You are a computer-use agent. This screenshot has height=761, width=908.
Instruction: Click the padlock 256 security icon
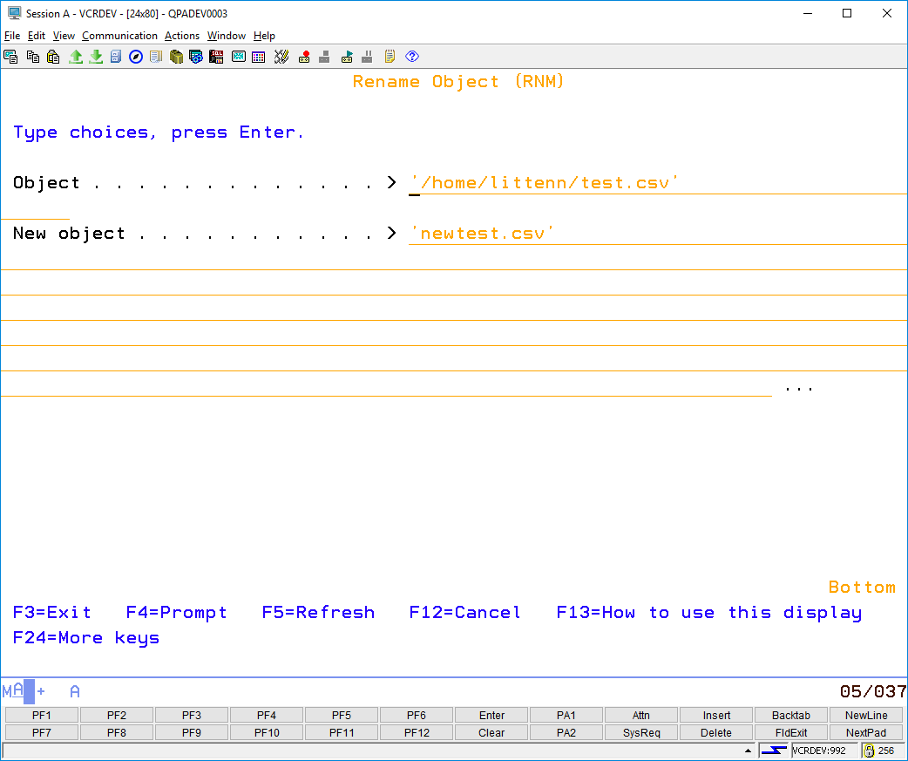[869, 751]
